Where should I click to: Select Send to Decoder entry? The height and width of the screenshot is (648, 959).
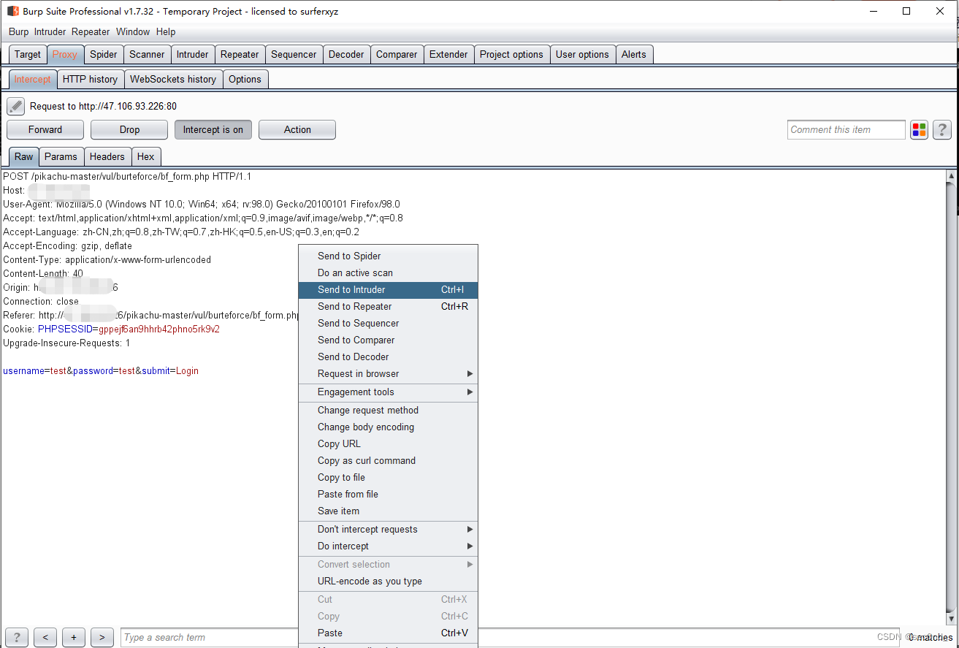pyautogui.click(x=388, y=357)
